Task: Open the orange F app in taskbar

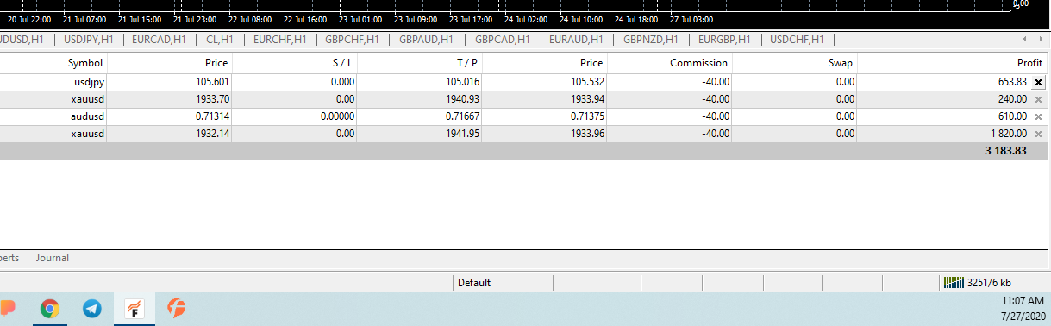Action: 177,309
